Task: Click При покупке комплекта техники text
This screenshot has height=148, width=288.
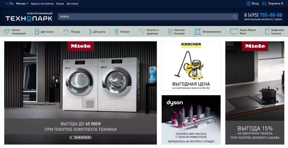Action: click(x=81, y=129)
